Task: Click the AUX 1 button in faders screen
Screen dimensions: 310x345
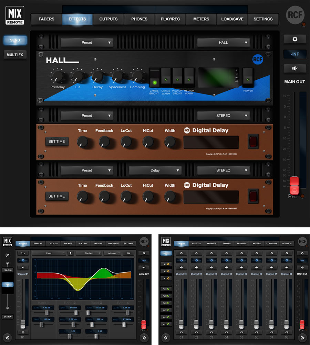Action: [166, 289]
